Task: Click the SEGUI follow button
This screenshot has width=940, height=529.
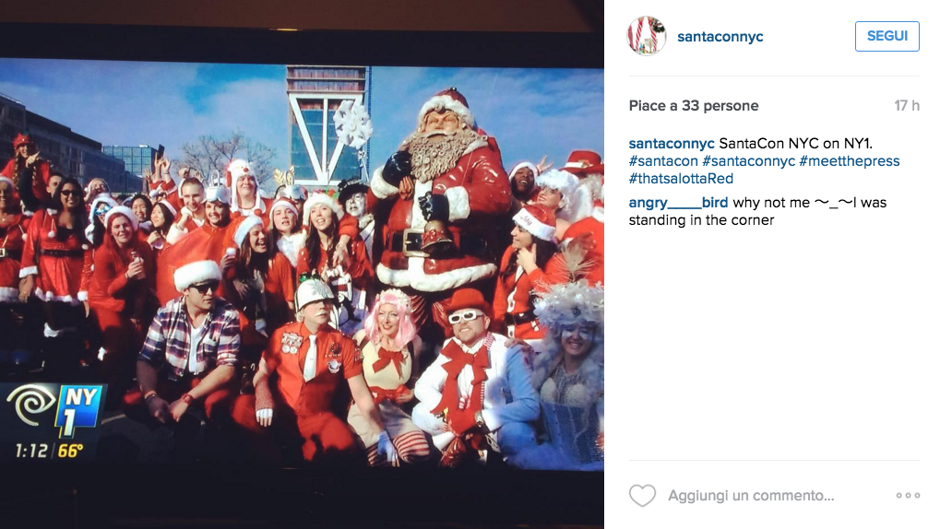Action: (x=886, y=36)
